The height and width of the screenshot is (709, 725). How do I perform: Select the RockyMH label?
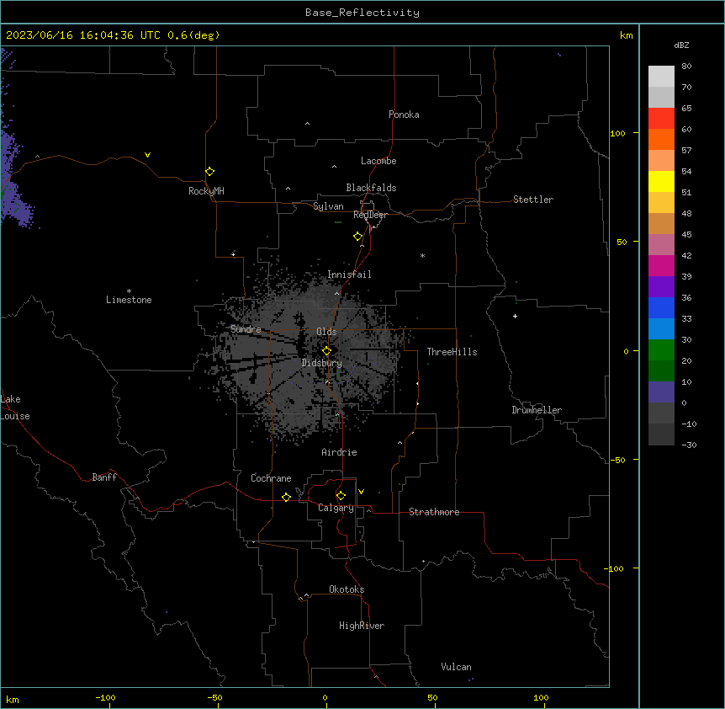pos(206,191)
